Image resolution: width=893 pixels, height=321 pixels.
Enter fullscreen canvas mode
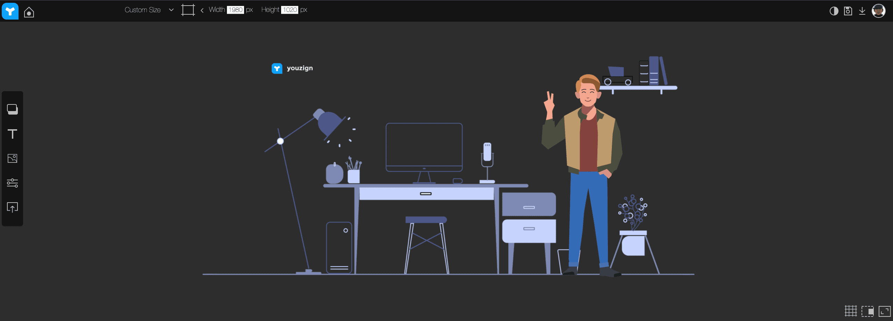[885, 311]
